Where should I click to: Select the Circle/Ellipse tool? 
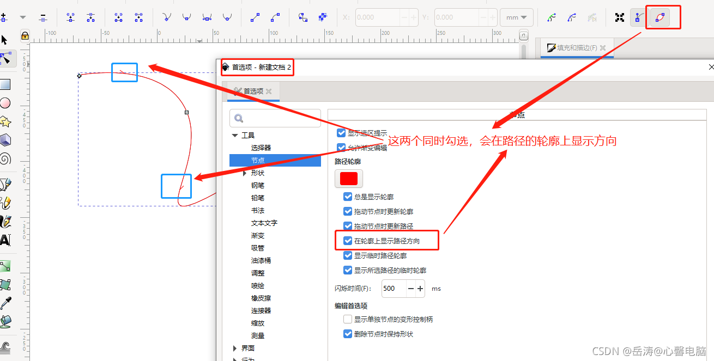pyautogui.click(x=5, y=103)
